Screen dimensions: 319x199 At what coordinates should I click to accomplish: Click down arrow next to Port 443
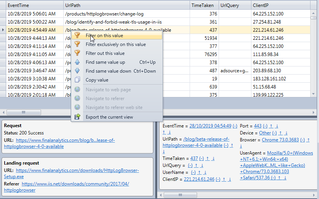[x=277, y=126]
